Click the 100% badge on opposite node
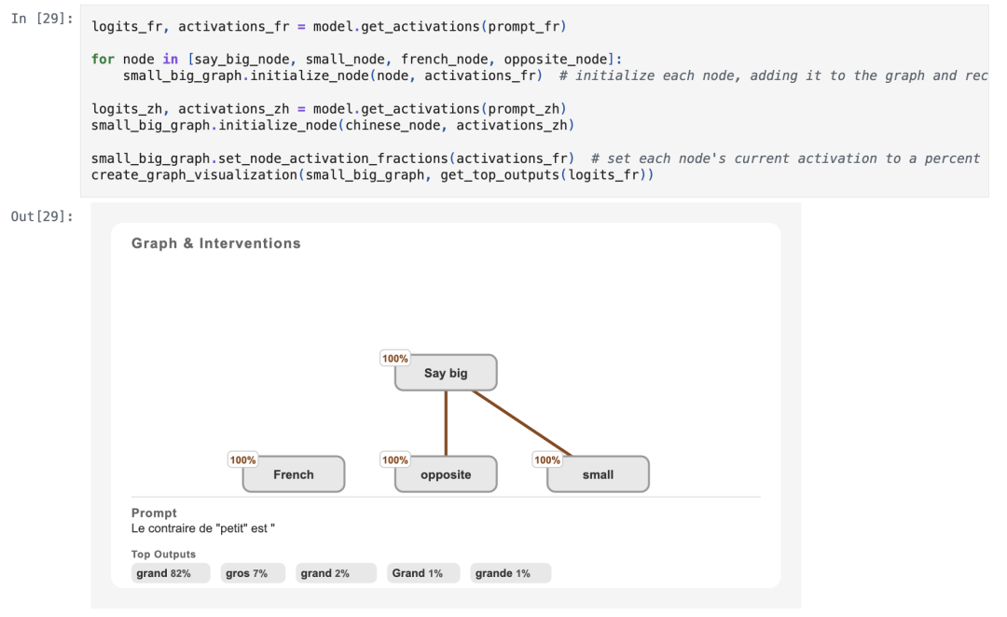Viewport: 1007px width, 617px height. tap(395, 459)
